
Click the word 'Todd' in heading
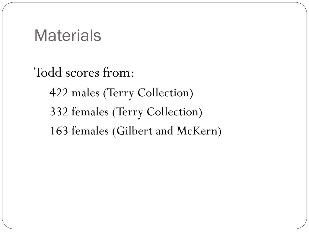click(x=48, y=72)
